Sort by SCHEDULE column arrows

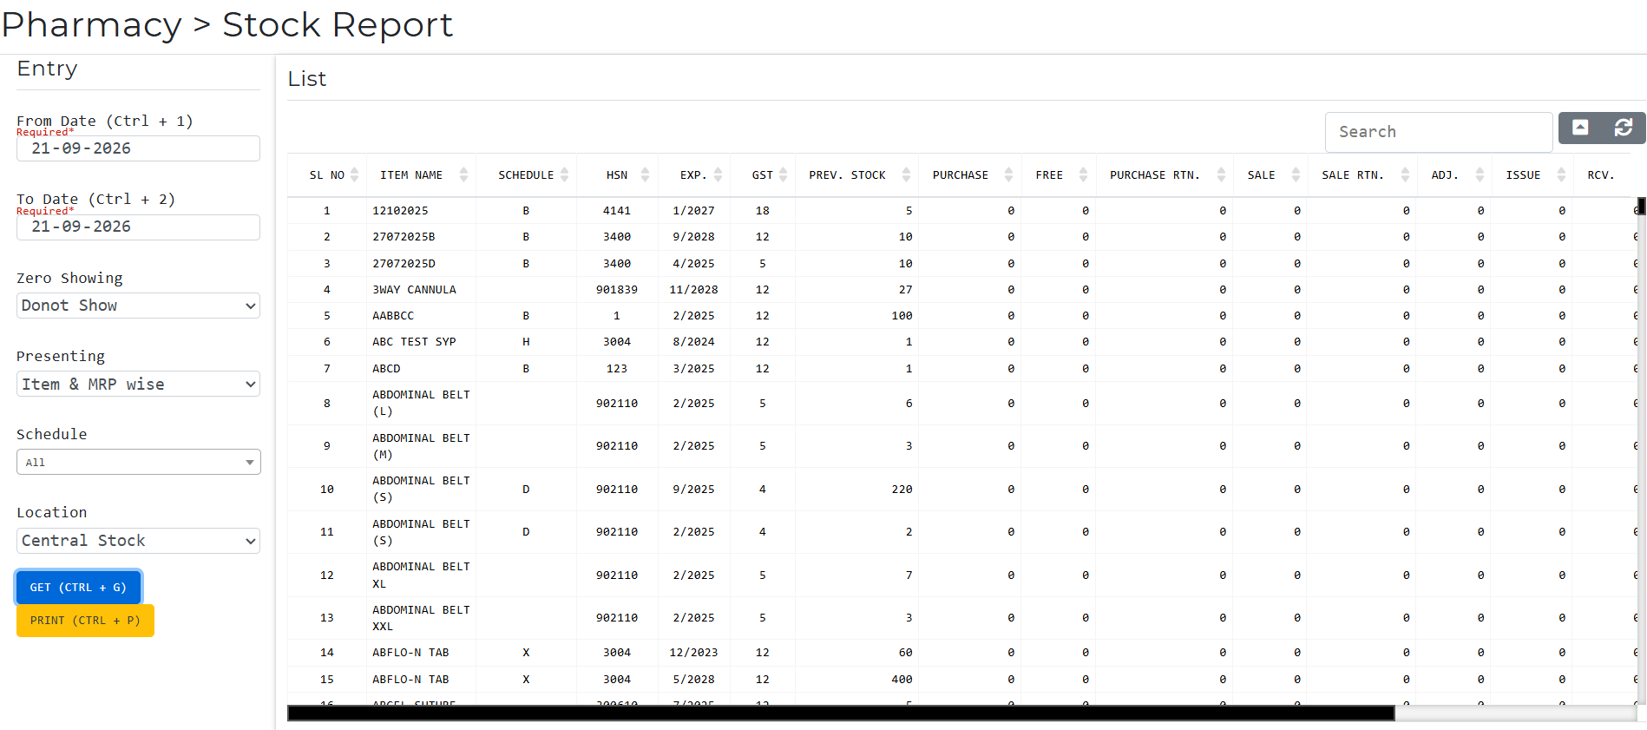click(565, 174)
